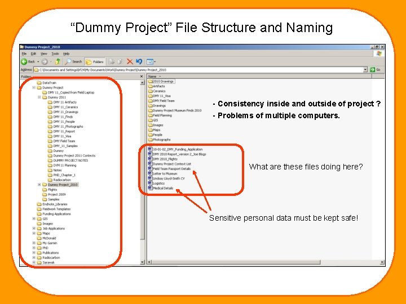
Task: Select the DataTrain folder in tree
Action: (47, 83)
